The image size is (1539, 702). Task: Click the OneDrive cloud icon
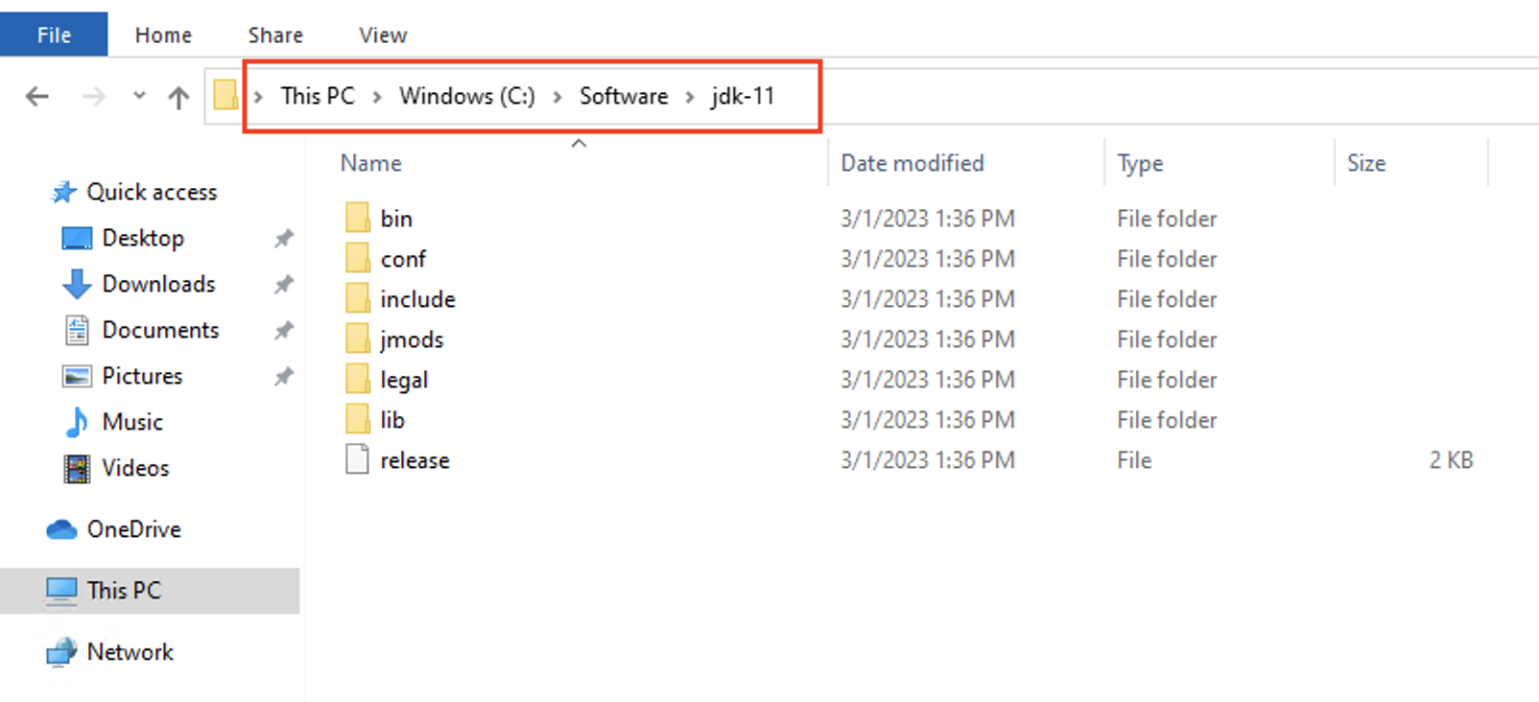[61, 529]
